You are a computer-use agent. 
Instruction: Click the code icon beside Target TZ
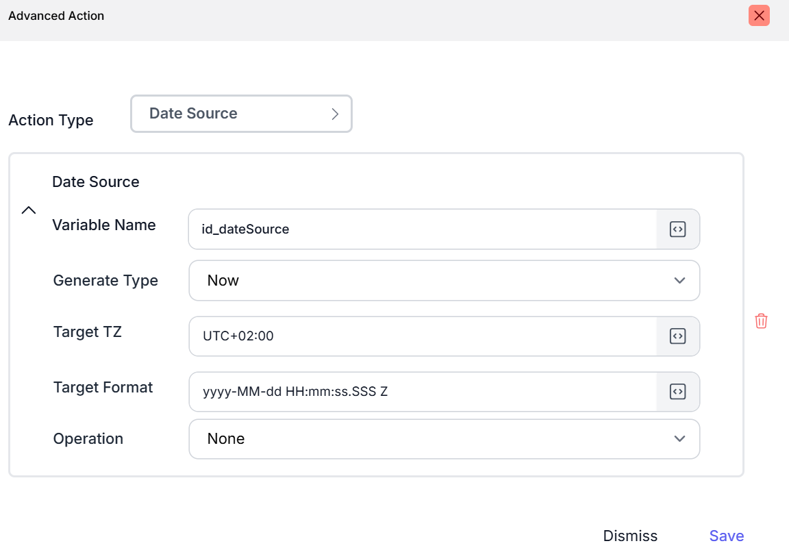click(677, 336)
